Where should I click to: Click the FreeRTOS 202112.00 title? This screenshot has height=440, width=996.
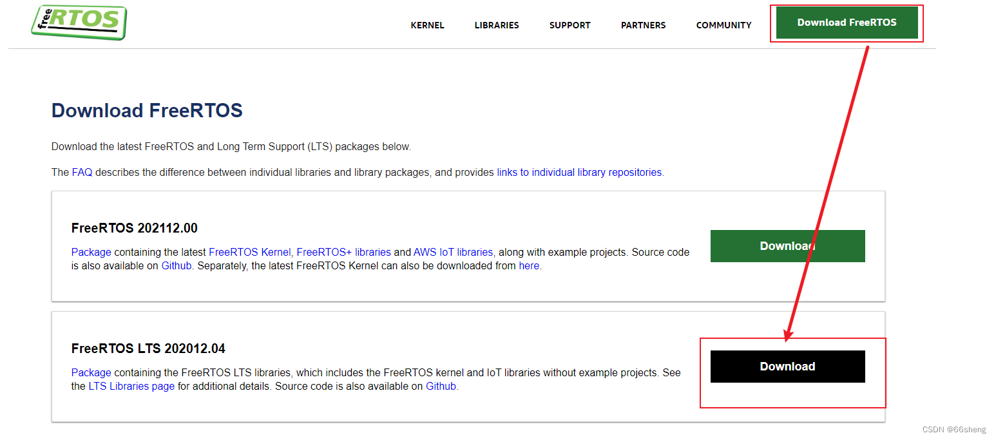coord(135,228)
